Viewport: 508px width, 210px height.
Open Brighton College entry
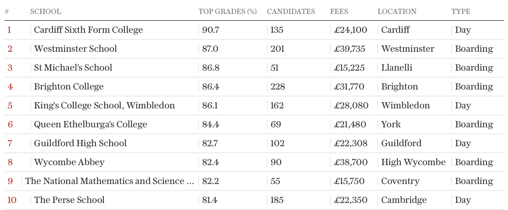click(69, 87)
